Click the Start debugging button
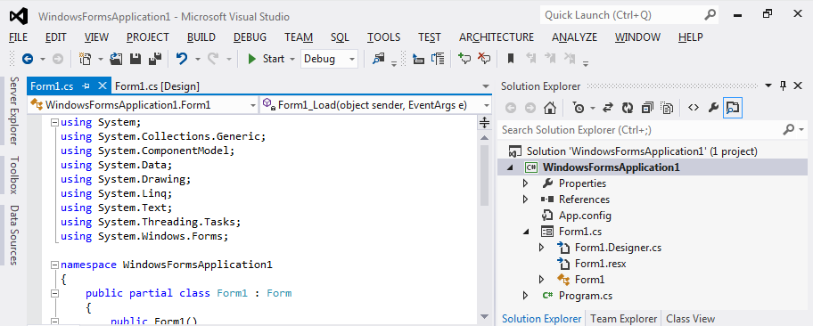 (266, 59)
